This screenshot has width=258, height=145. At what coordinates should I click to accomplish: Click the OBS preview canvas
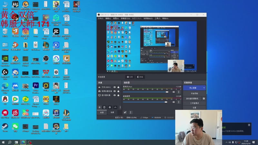click(x=151, y=47)
